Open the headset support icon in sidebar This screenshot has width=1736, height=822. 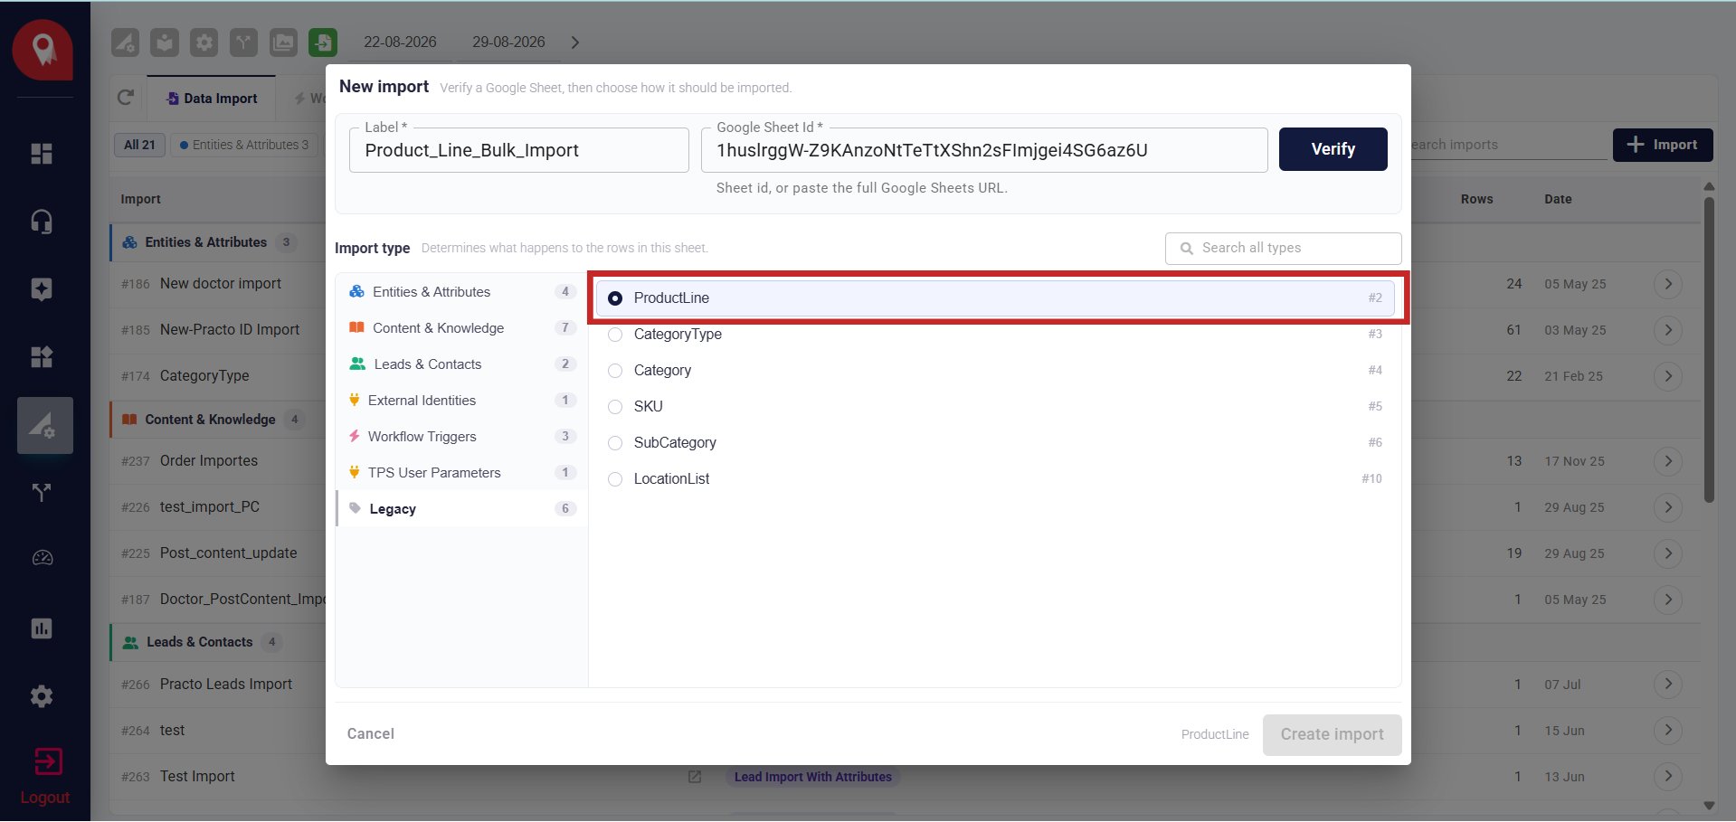click(x=42, y=222)
